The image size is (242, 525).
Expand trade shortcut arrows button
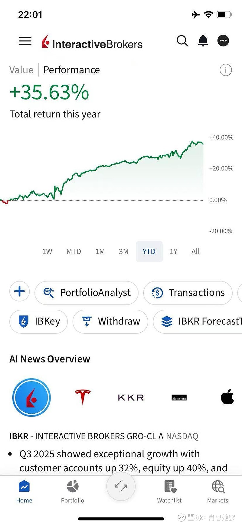(121, 486)
